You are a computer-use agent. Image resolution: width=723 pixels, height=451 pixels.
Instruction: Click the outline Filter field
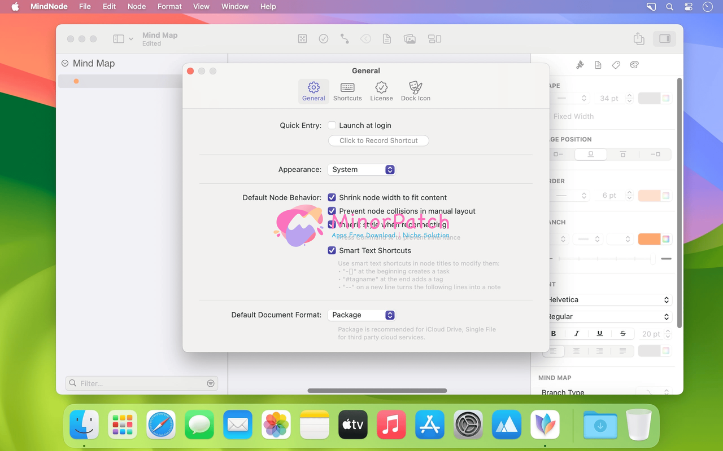[141, 383]
